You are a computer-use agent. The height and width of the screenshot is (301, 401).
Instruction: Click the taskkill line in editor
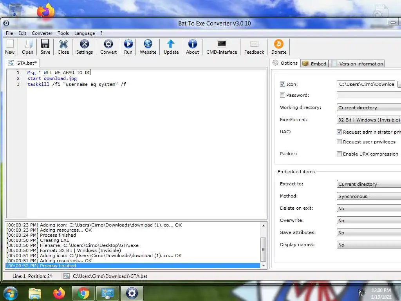click(77, 84)
